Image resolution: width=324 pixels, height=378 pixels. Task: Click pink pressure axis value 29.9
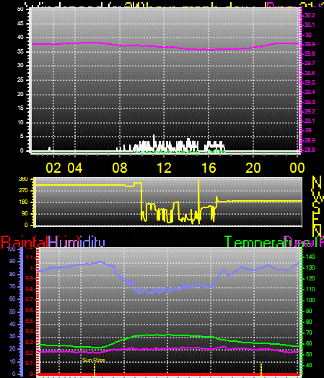tap(310, 44)
